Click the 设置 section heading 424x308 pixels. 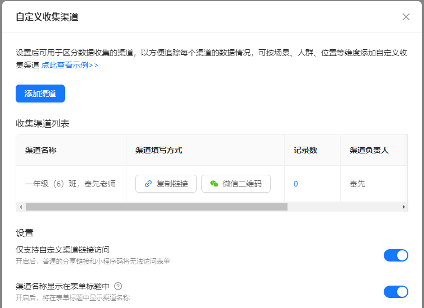point(25,233)
